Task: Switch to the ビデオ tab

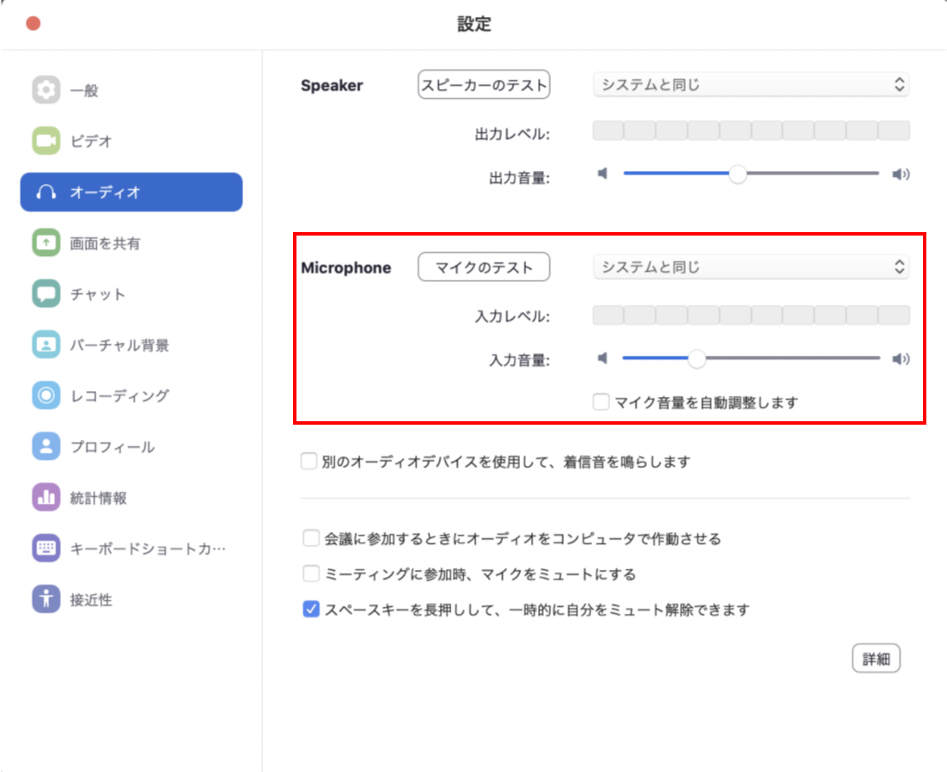Action: [x=131, y=141]
